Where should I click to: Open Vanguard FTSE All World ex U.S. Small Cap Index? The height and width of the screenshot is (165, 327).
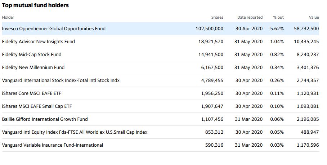point(75,132)
